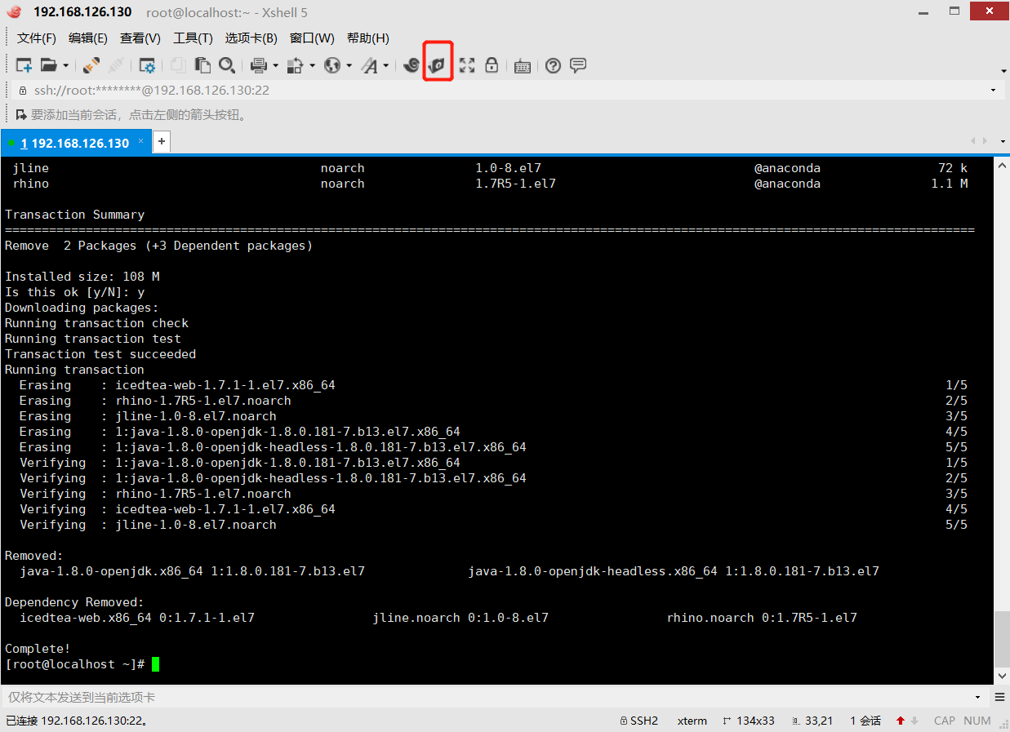Image resolution: width=1010 pixels, height=732 pixels.
Task: Open the 查看(V) menu
Action: (x=140, y=38)
